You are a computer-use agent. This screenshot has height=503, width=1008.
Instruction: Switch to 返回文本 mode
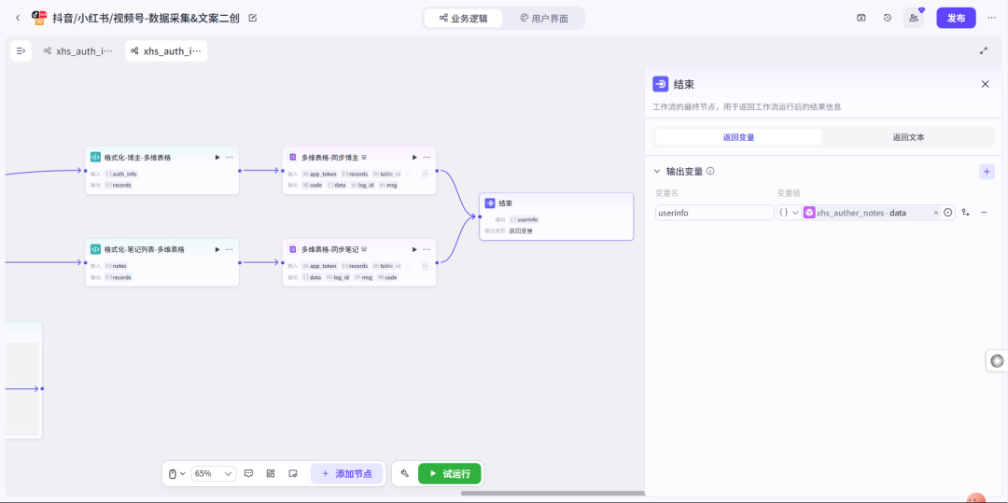pyautogui.click(x=908, y=137)
